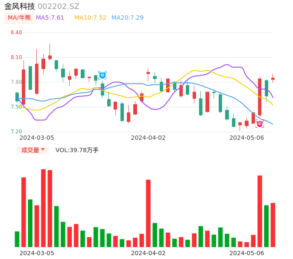Click the MA5:7.61 legend label
This screenshot has height=259, width=293.
pyautogui.click(x=50, y=18)
